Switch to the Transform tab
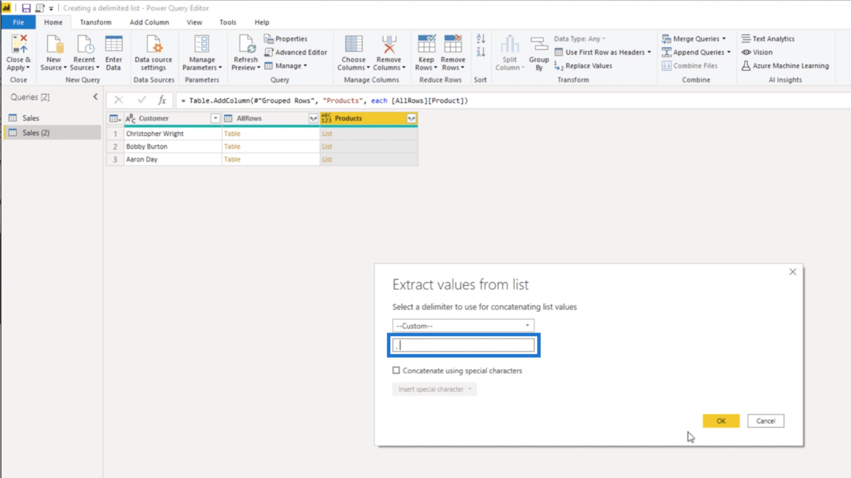 coord(95,22)
